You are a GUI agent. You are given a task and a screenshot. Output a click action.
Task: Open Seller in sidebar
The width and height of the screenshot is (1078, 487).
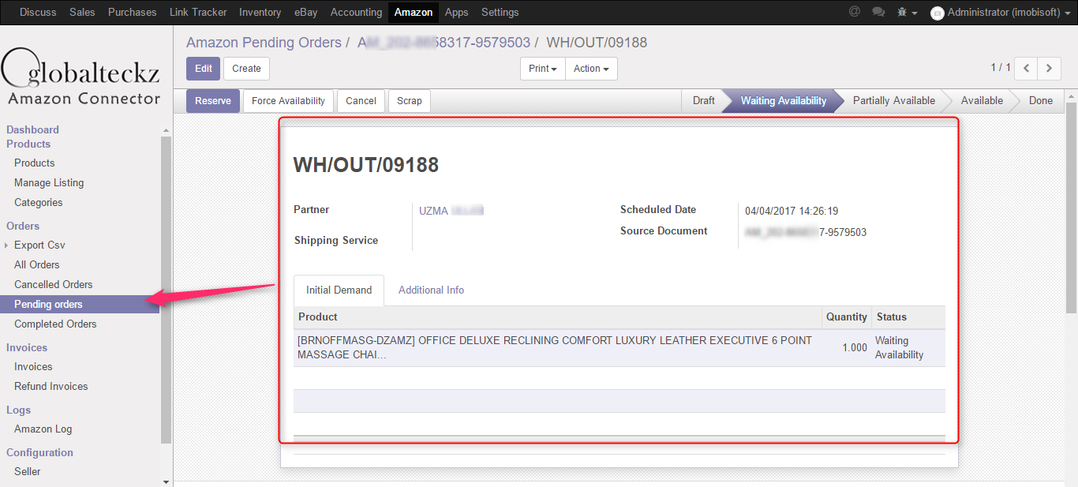28,472
